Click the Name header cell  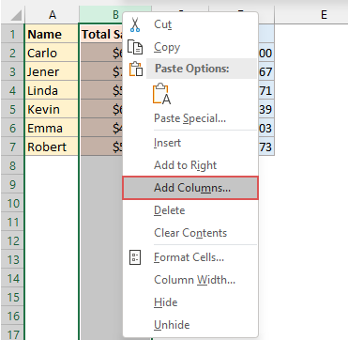point(52,34)
